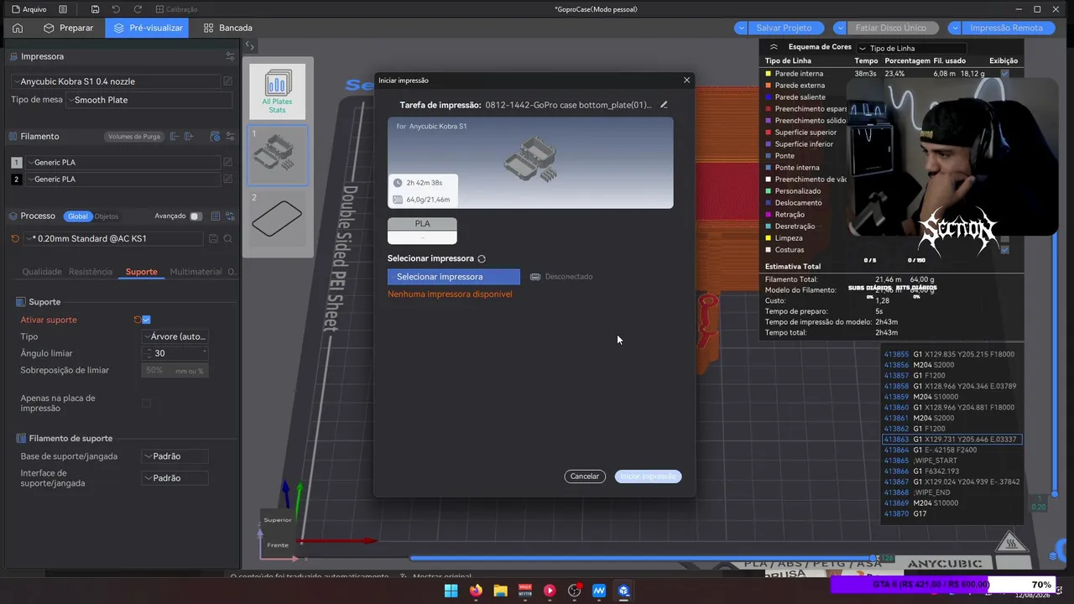Open filament sync icon in Filamento header
The width and height of the screenshot is (1074, 604).
[215, 136]
